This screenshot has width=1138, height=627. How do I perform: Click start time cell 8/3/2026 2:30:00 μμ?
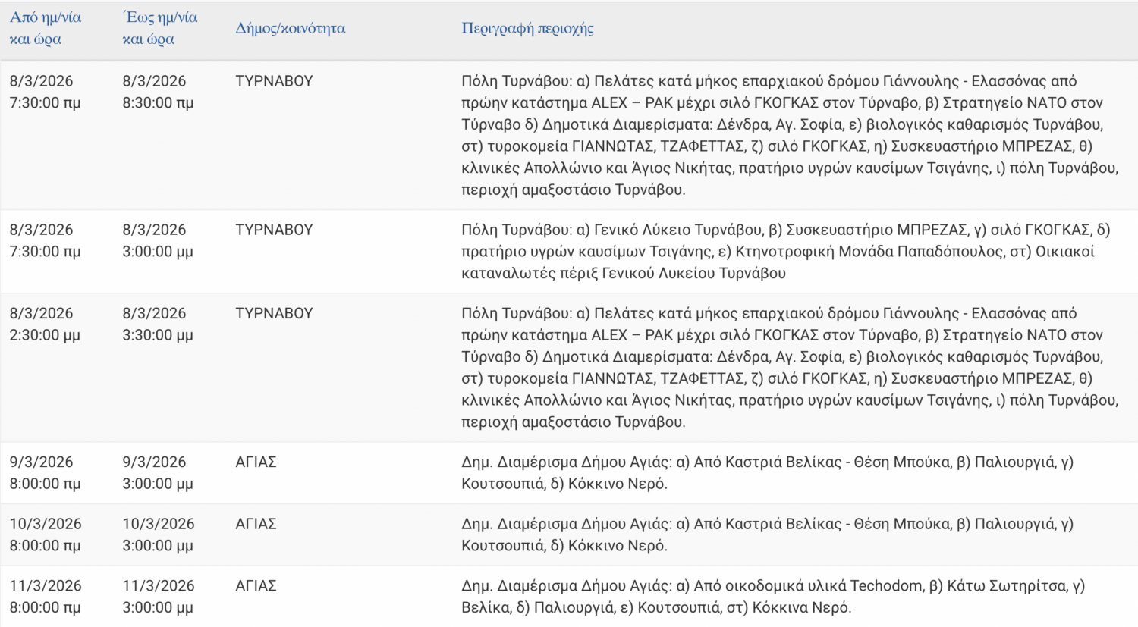click(x=45, y=324)
